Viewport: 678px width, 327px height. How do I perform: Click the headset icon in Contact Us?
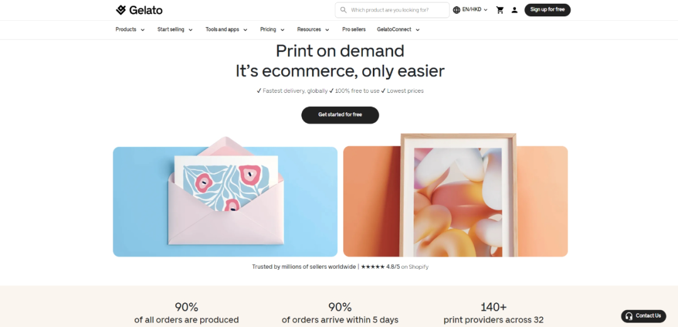pyautogui.click(x=629, y=316)
